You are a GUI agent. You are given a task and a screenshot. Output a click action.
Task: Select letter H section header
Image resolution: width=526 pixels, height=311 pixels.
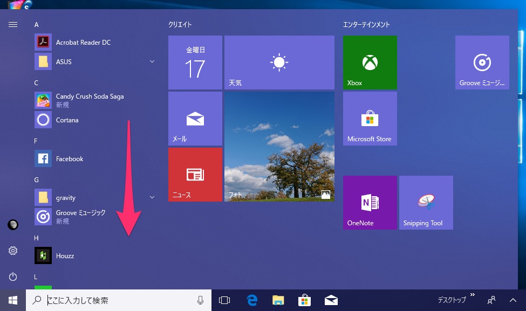[36, 238]
